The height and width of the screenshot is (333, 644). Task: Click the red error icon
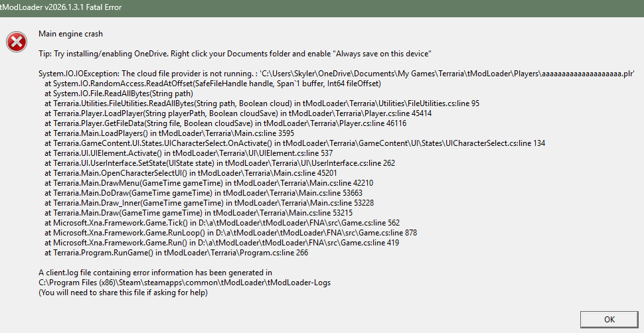pyautogui.click(x=17, y=42)
